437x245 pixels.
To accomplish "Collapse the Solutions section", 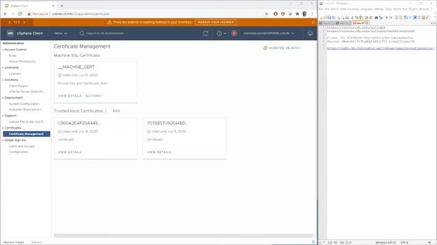I will [x=3, y=80].
